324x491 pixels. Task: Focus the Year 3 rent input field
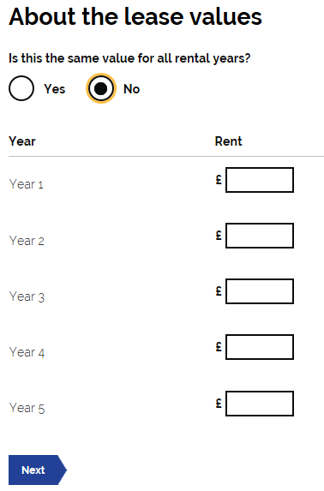pyautogui.click(x=260, y=291)
